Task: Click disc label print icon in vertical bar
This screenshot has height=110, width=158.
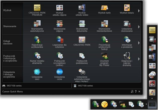Action: click(x=152, y=75)
